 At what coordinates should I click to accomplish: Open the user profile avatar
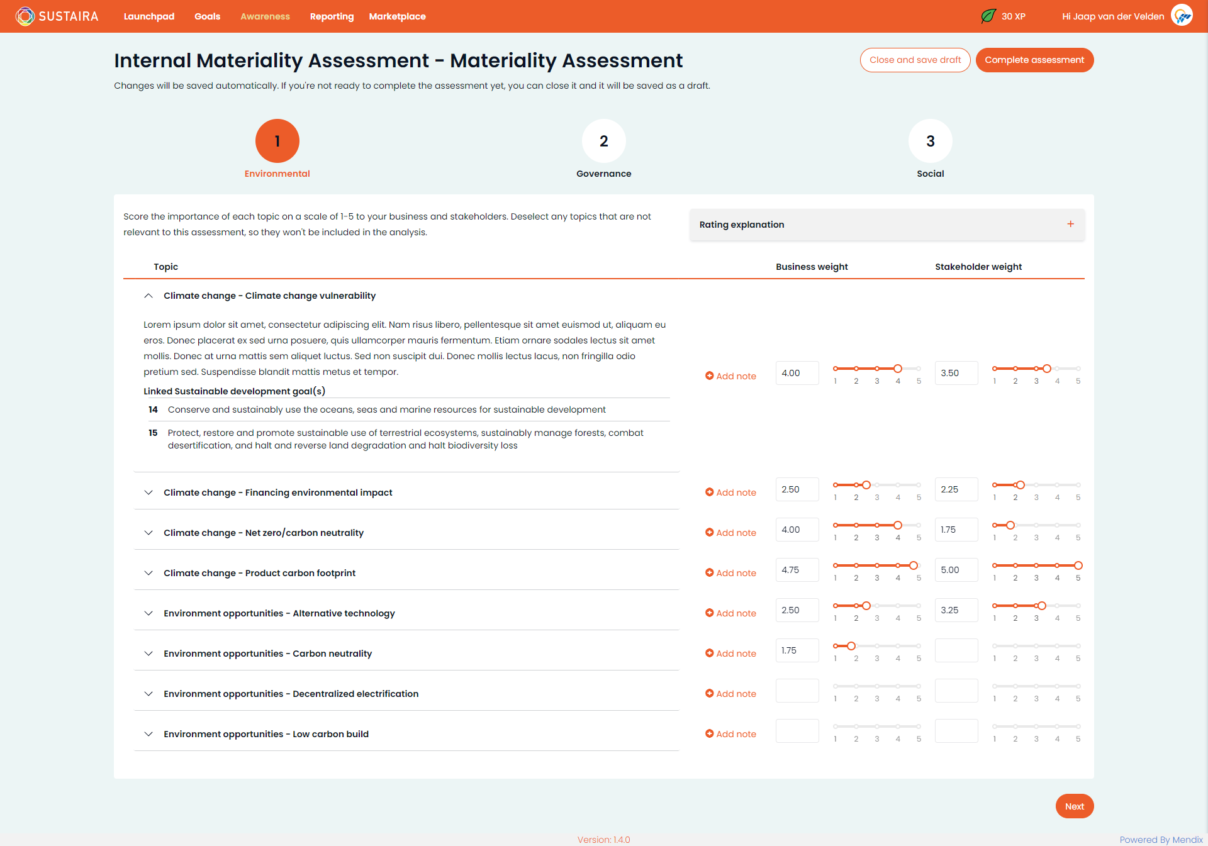[x=1182, y=16]
